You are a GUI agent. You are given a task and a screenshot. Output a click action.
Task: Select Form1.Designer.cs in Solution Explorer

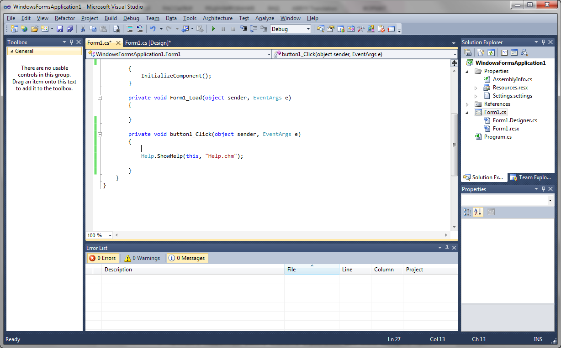(x=515, y=120)
